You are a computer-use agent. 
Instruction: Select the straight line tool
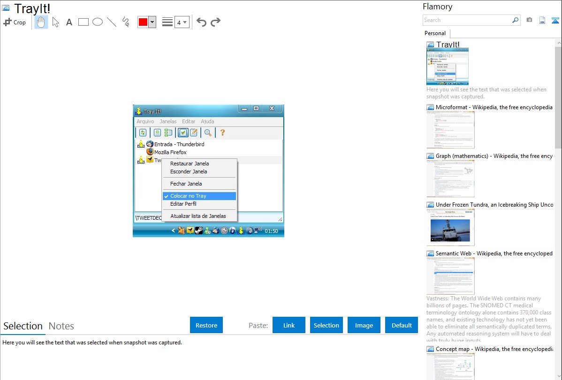pyautogui.click(x=112, y=22)
